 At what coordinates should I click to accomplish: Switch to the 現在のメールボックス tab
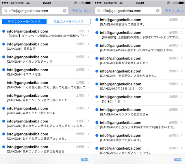69,22
